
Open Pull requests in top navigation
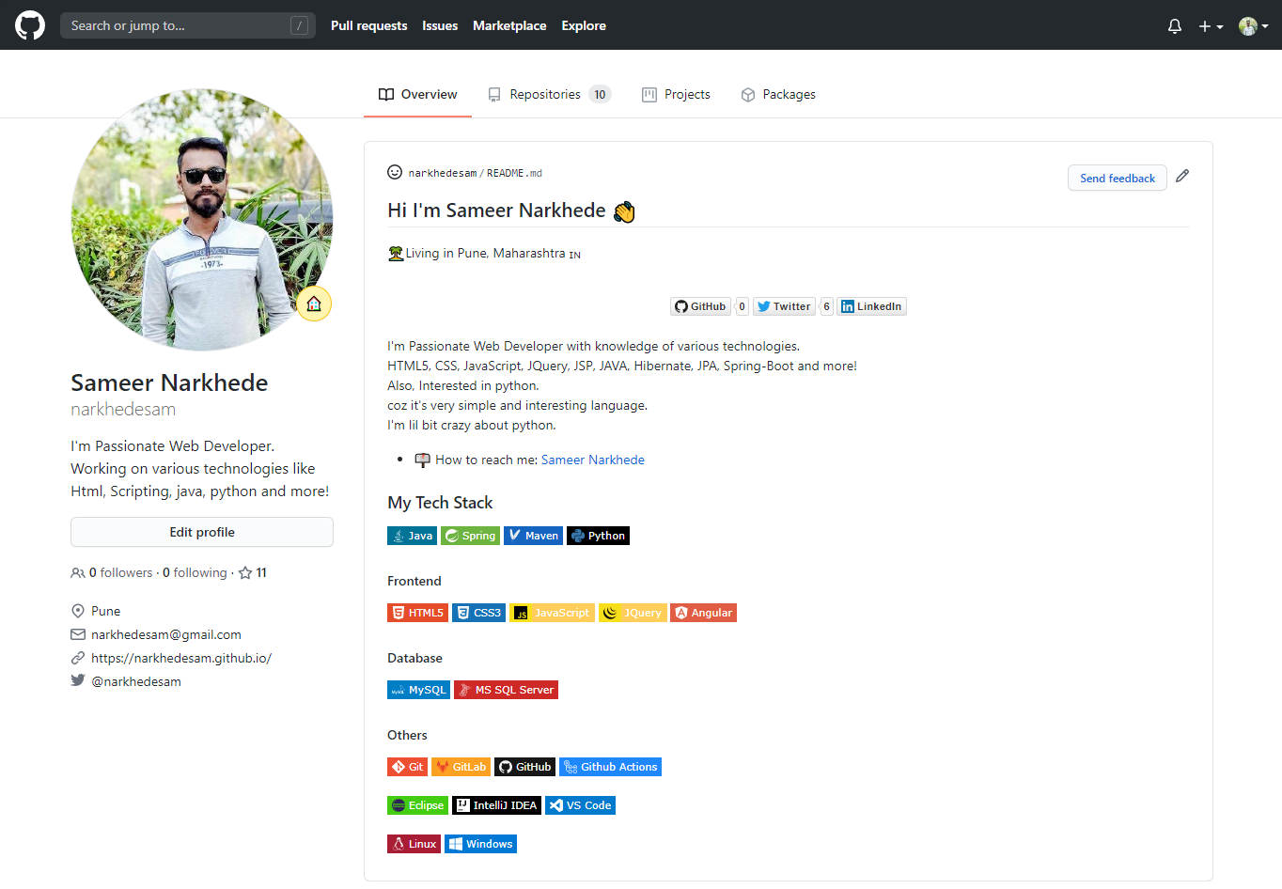tap(368, 25)
